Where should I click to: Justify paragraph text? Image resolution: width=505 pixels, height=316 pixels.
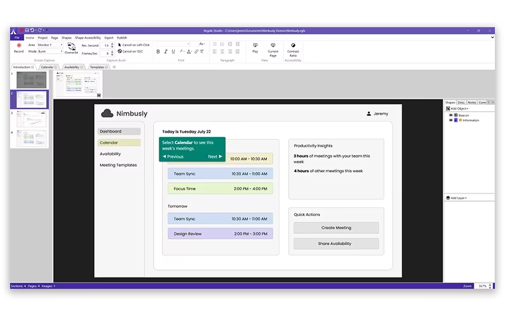(x=238, y=52)
